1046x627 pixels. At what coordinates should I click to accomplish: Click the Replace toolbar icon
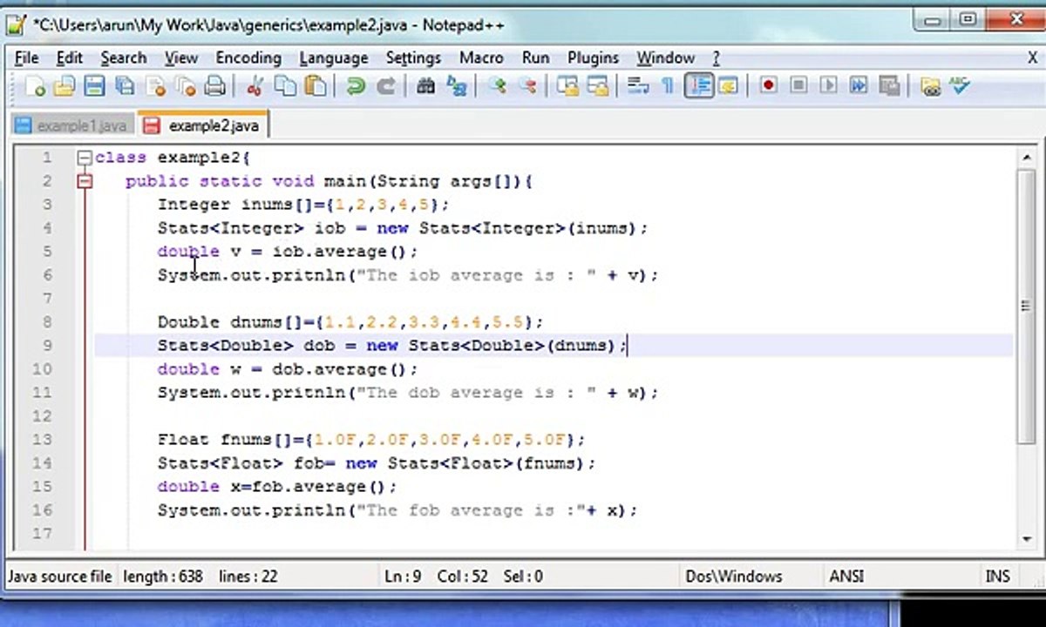456,86
